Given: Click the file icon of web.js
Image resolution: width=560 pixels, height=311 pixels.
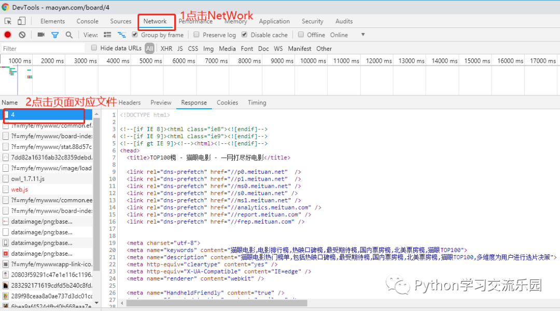Looking at the screenshot, I should click(6, 189).
